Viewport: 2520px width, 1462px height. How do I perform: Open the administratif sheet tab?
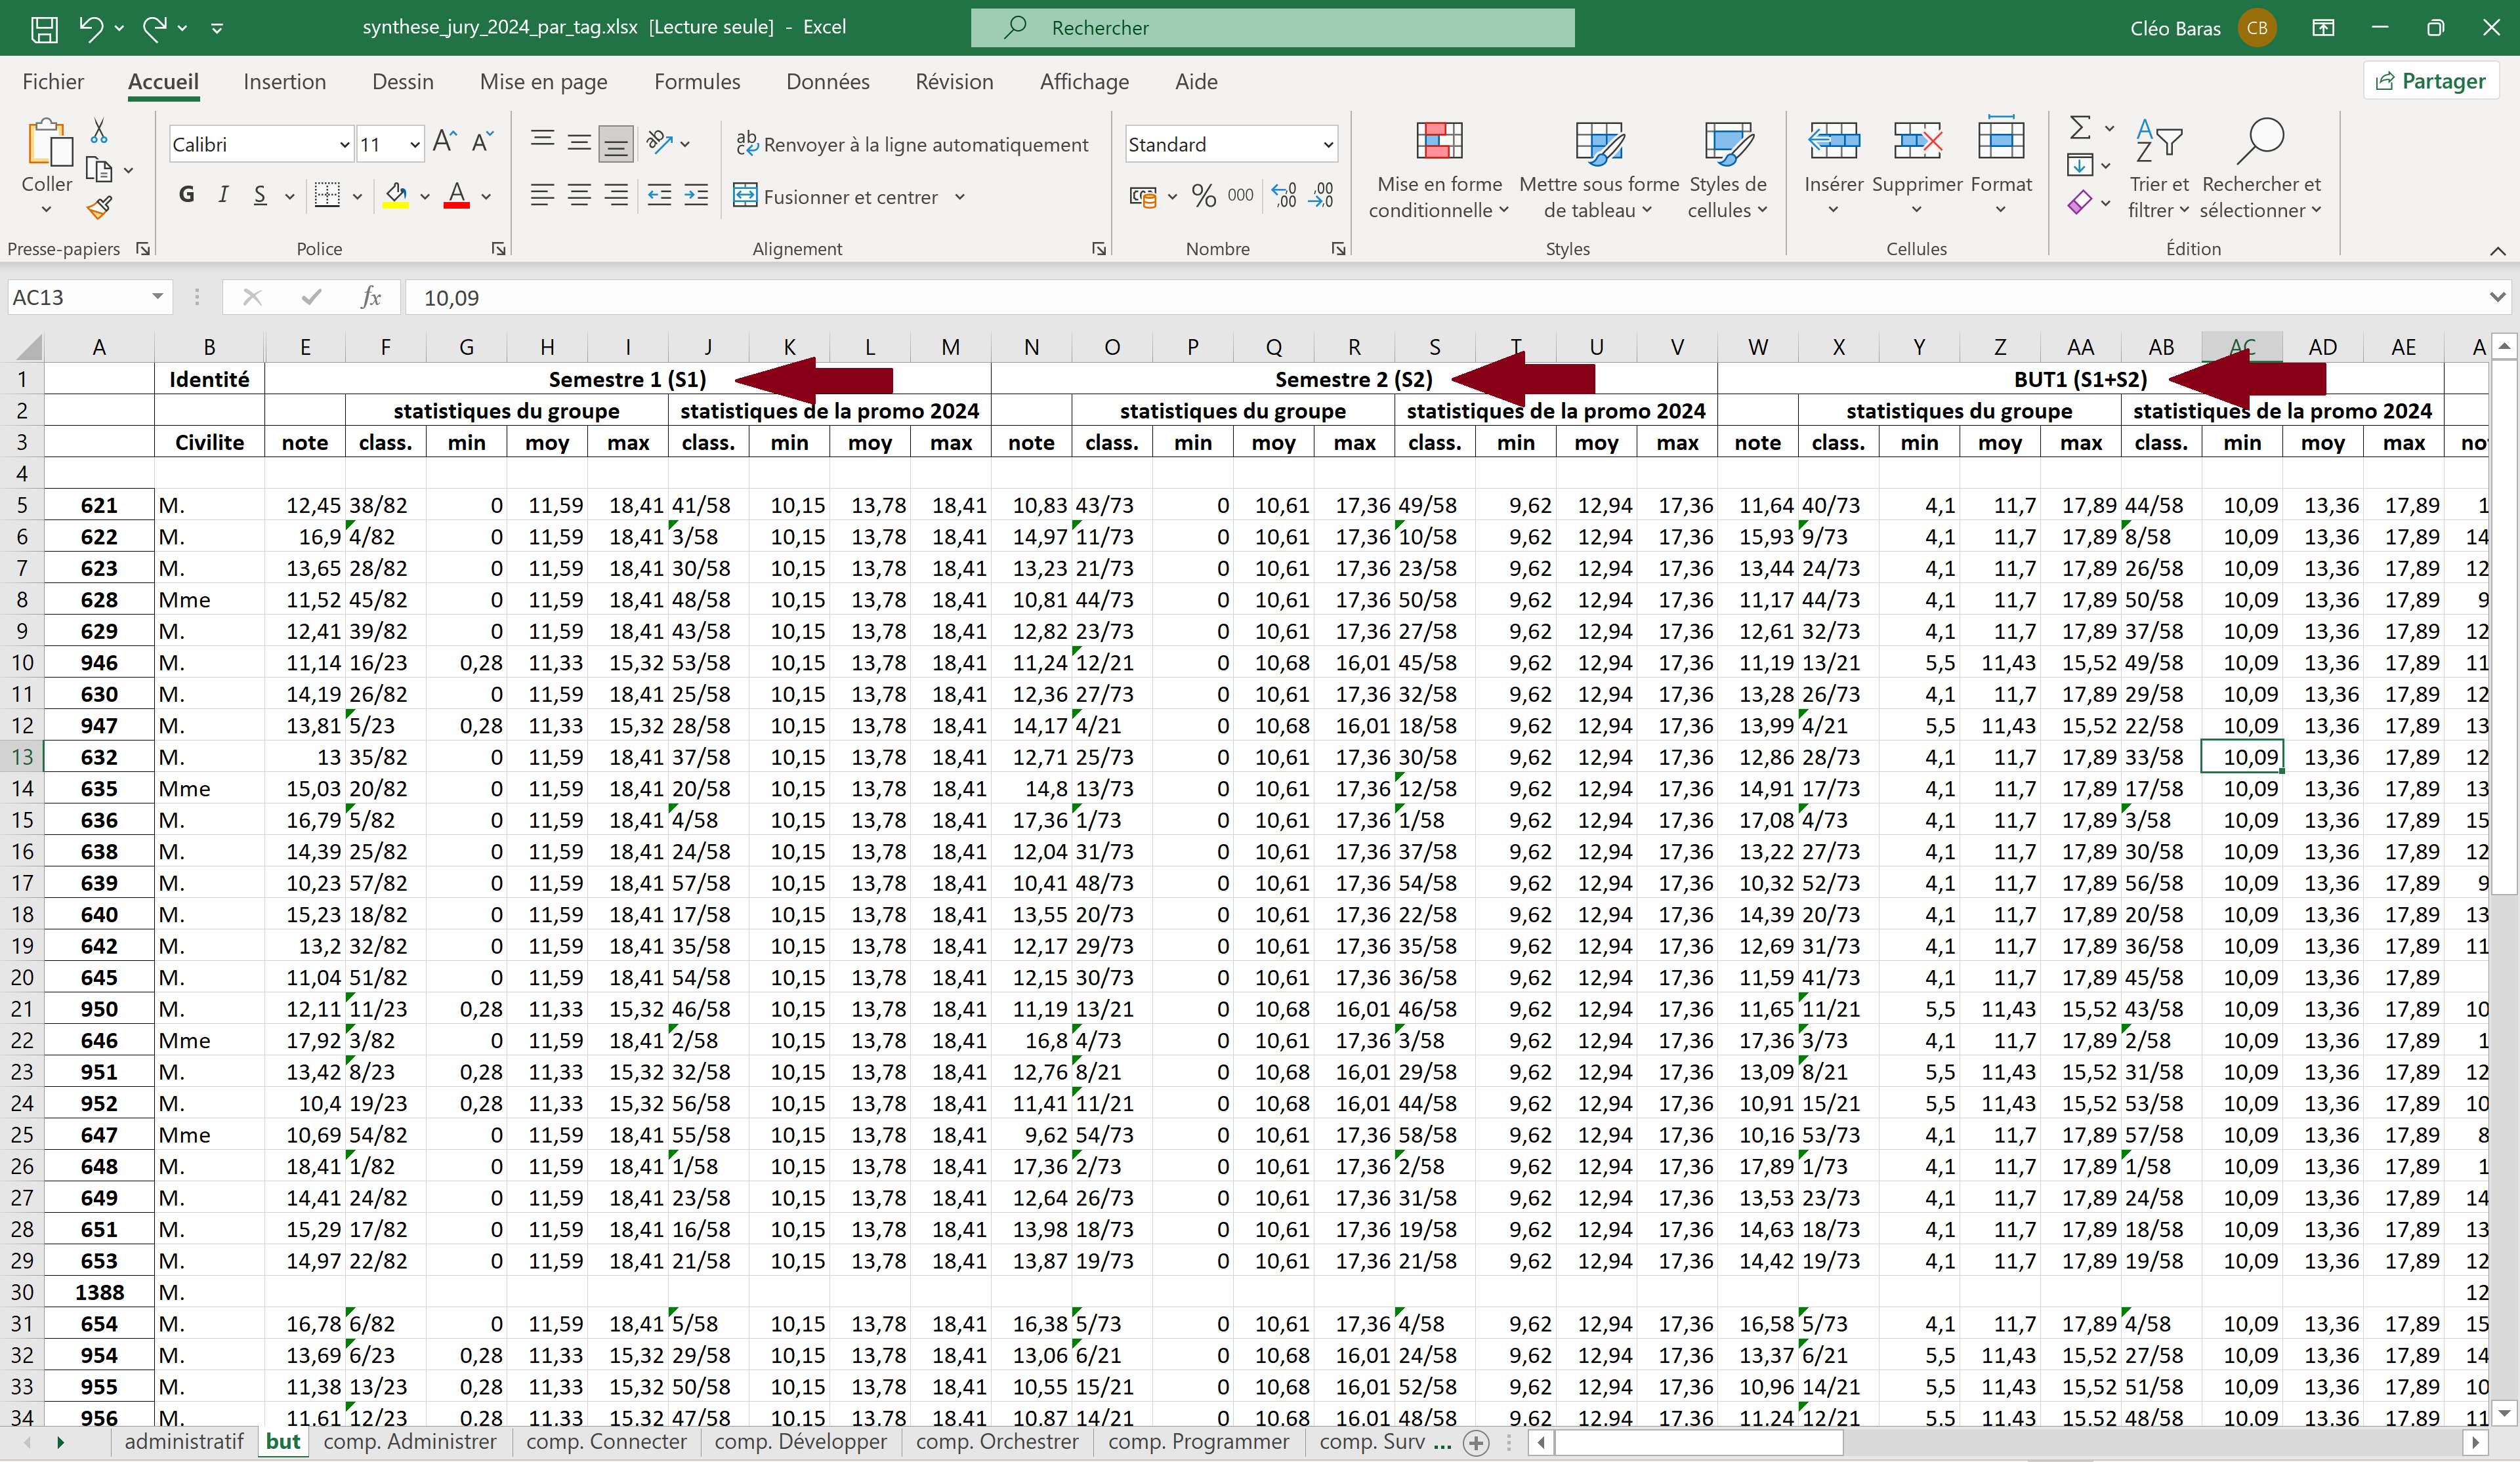[x=184, y=1442]
